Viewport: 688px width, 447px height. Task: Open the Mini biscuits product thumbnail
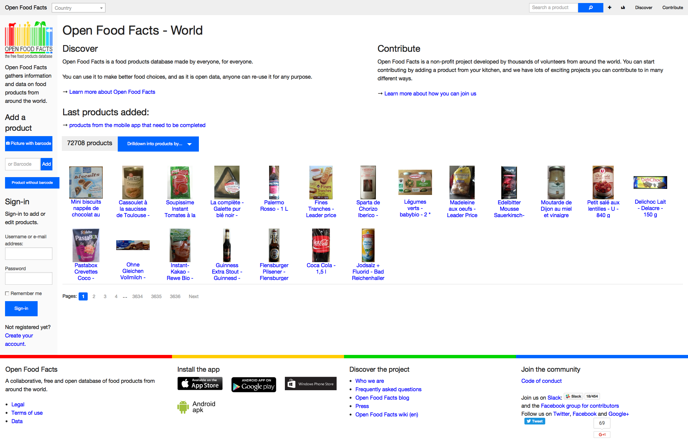86,182
